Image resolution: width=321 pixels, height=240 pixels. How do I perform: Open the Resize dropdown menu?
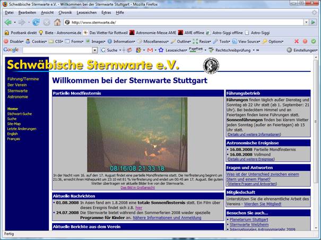pyautogui.click(x=202, y=41)
